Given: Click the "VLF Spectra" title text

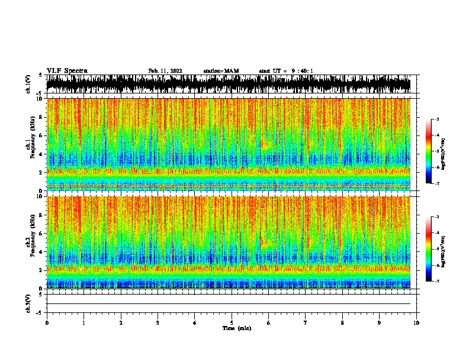Looking at the screenshot, I should coord(67,71).
